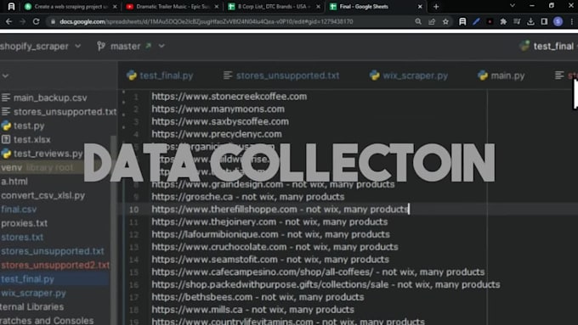Open the browser profile avatar
The width and height of the screenshot is (578, 325).
click(558, 22)
